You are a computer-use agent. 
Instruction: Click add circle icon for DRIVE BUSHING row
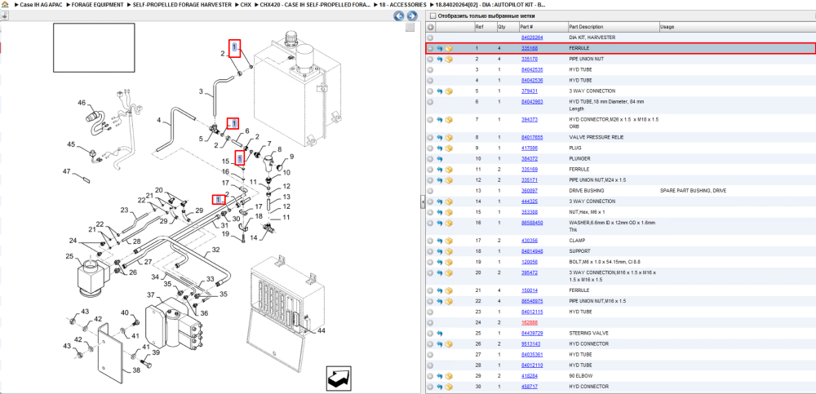[430, 191]
